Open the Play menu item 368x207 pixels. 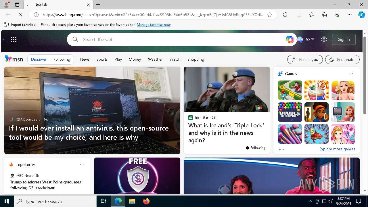pos(118,59)
